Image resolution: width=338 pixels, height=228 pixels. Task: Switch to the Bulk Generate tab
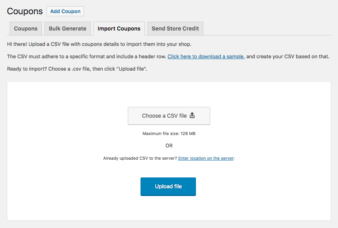pos(67,29)
